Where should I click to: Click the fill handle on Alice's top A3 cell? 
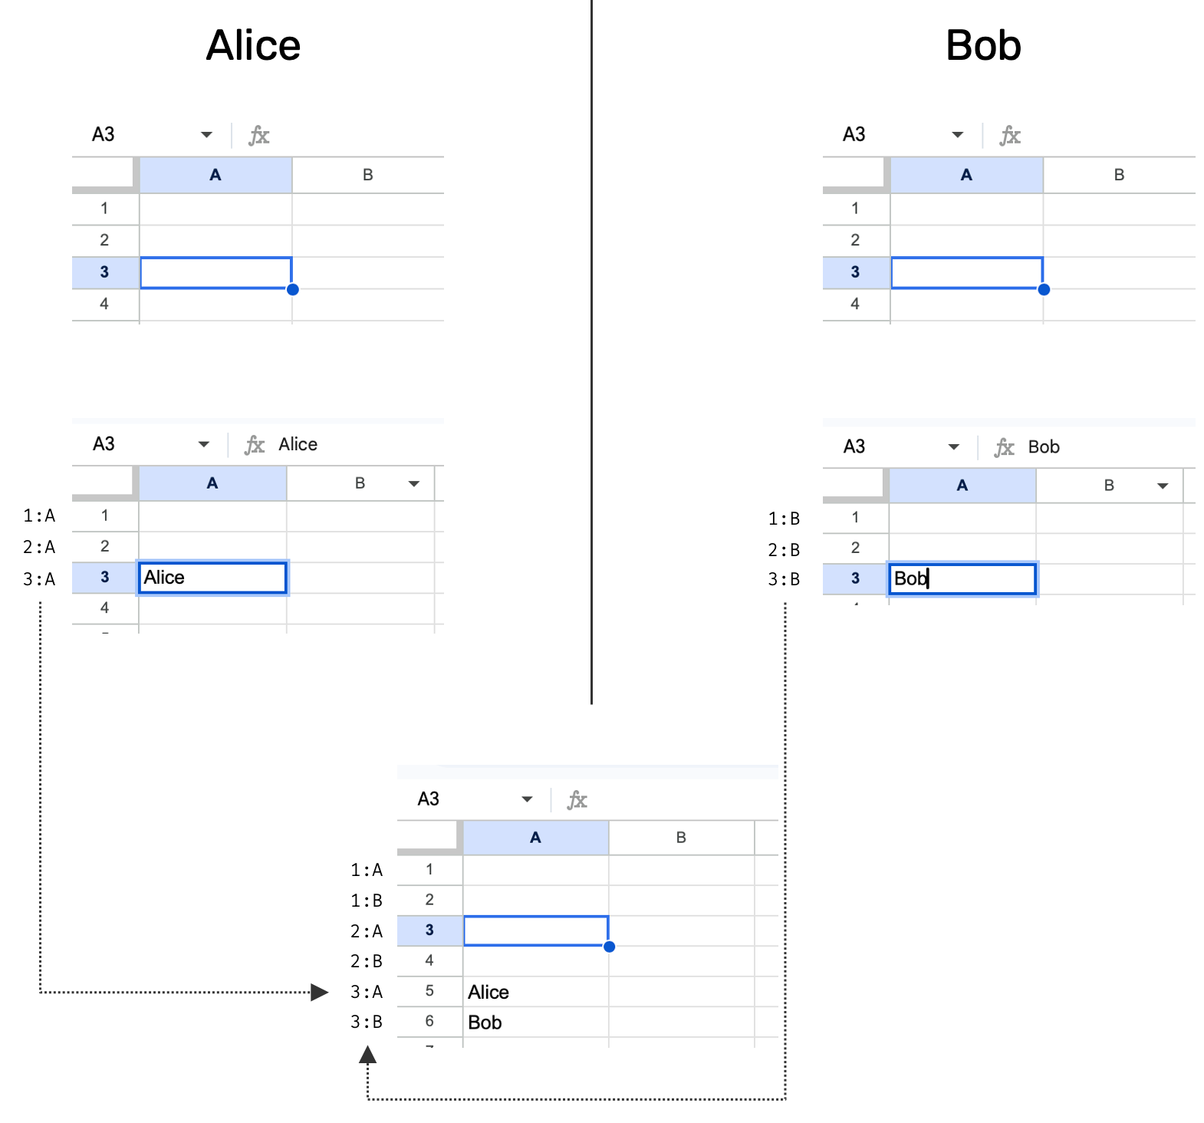pyautogui.click(x=292, y=289)
